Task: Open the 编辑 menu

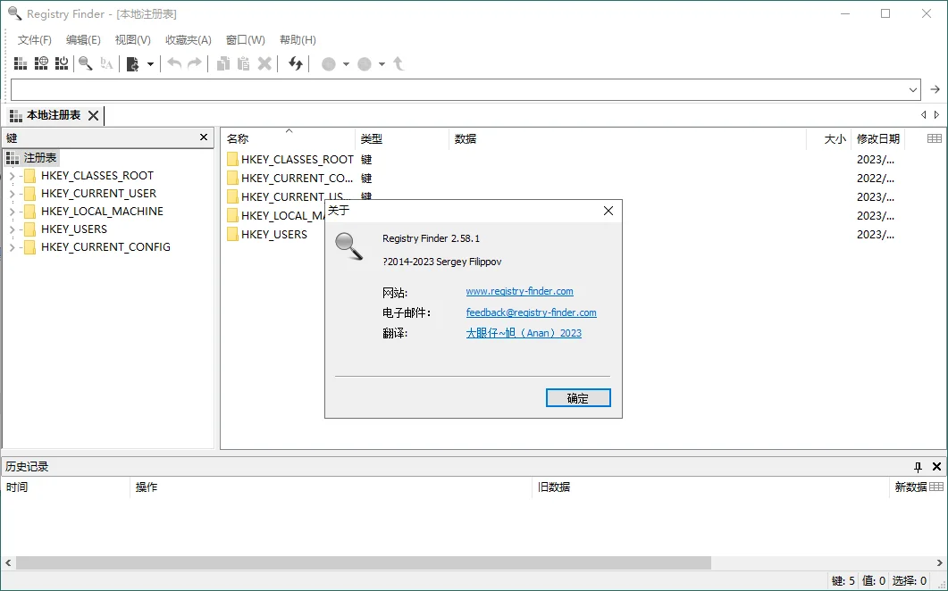Action: [83, 39]
